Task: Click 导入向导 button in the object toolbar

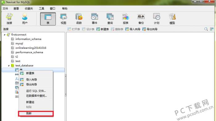Action: point(133,29)
